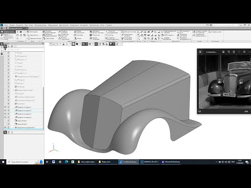Click the Контур tool in ribbon
Viewport: 251px width, 188px height.
(110, 35)
